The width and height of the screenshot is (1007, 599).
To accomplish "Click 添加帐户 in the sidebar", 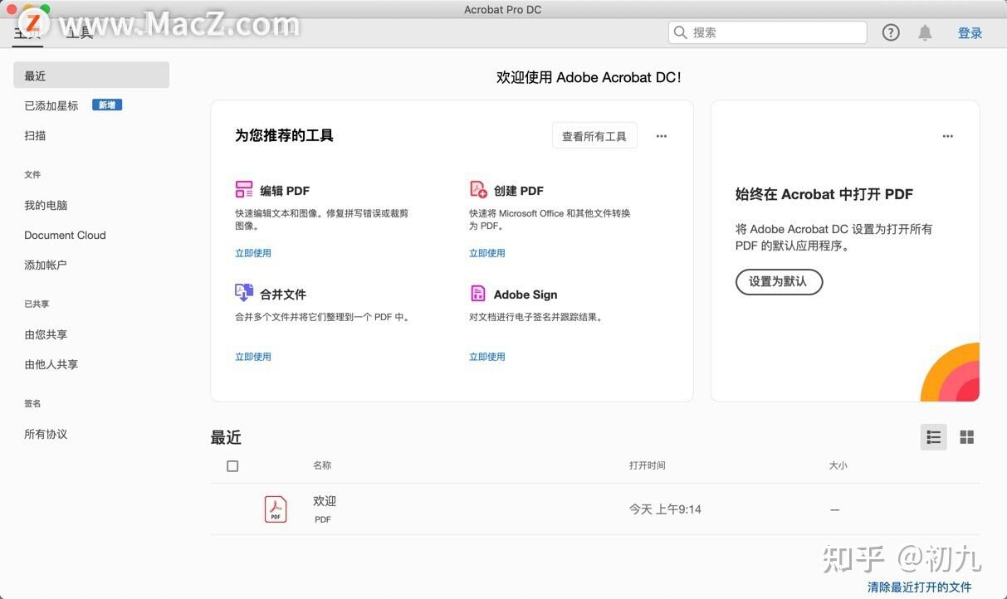I will click(46, 265).
